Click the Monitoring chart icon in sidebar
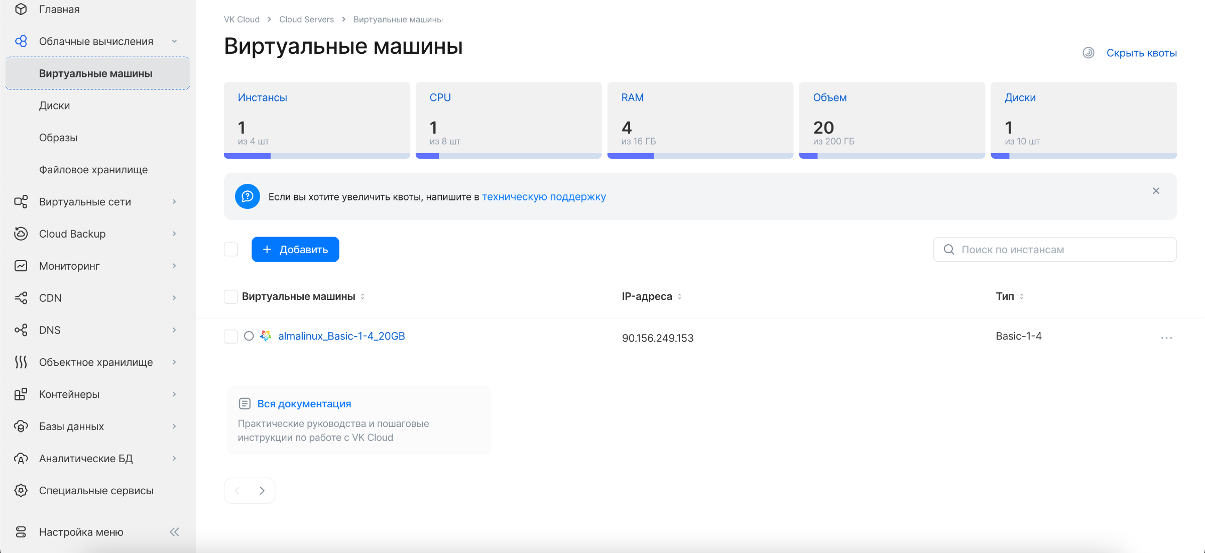The width and height of the screenshot is (1205, 553). coord(21,266)
